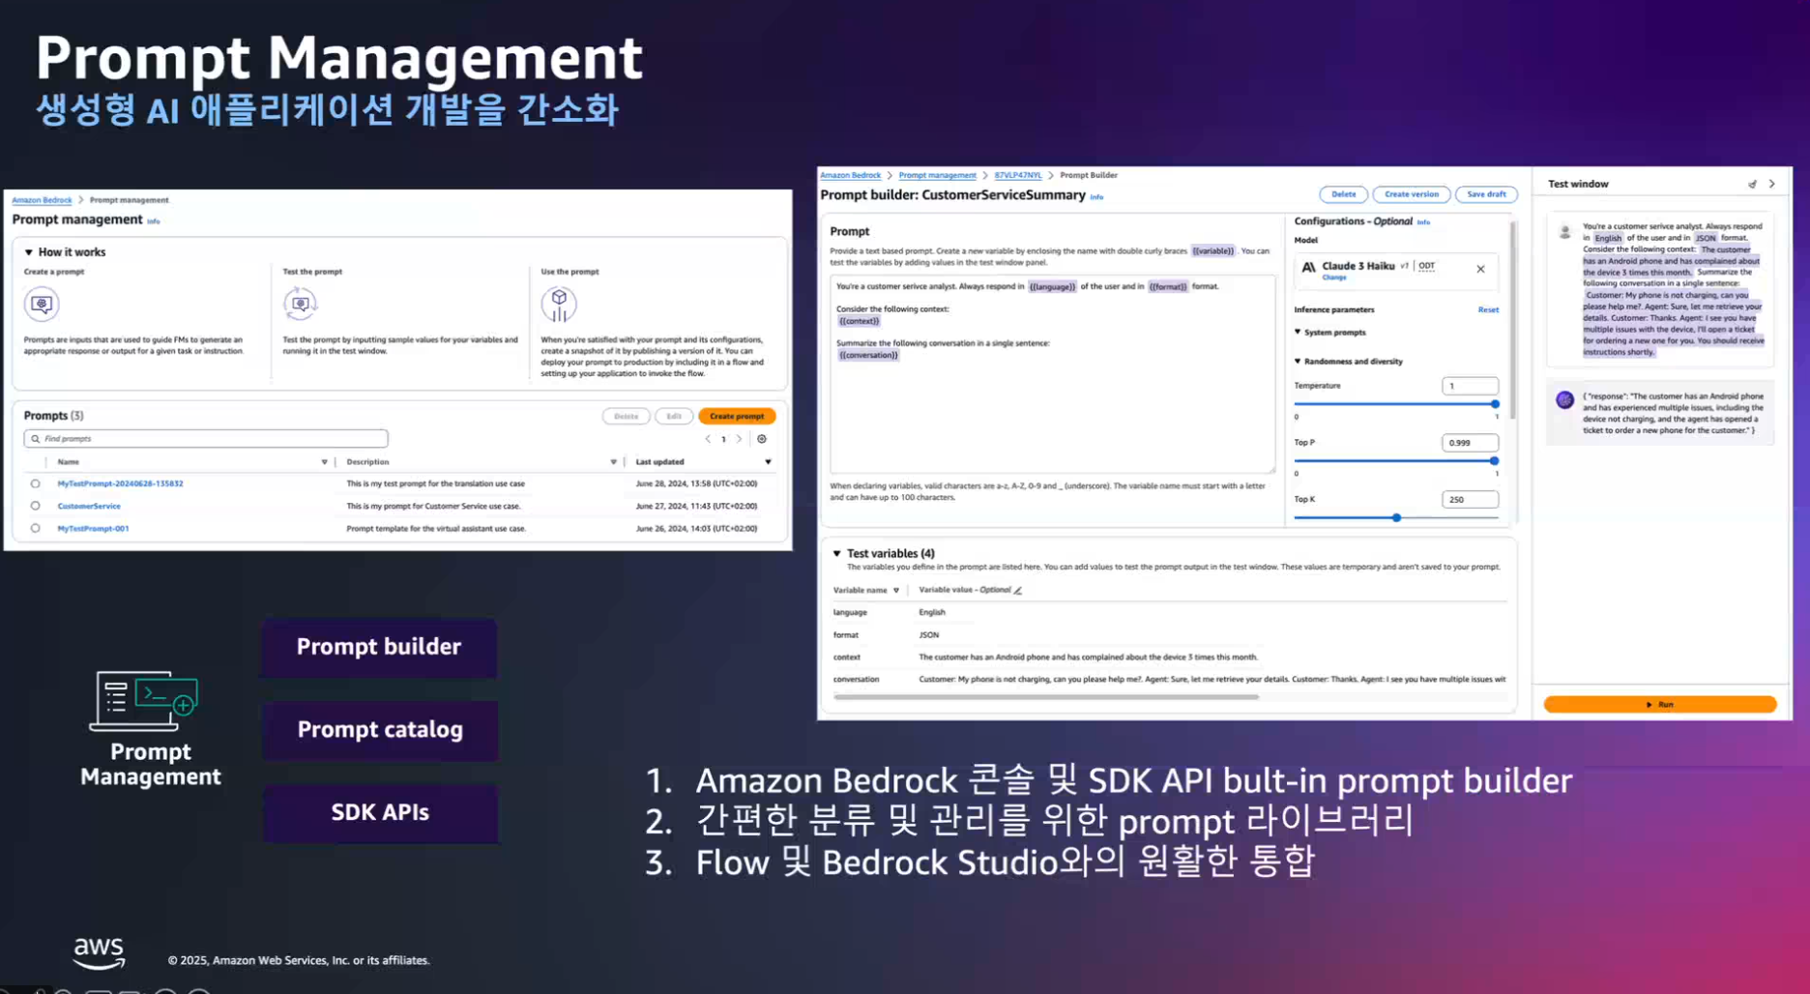Select radio for CustomerService prompt
1810x994 pixels.
pyautogui.click(x=36, y=506)
